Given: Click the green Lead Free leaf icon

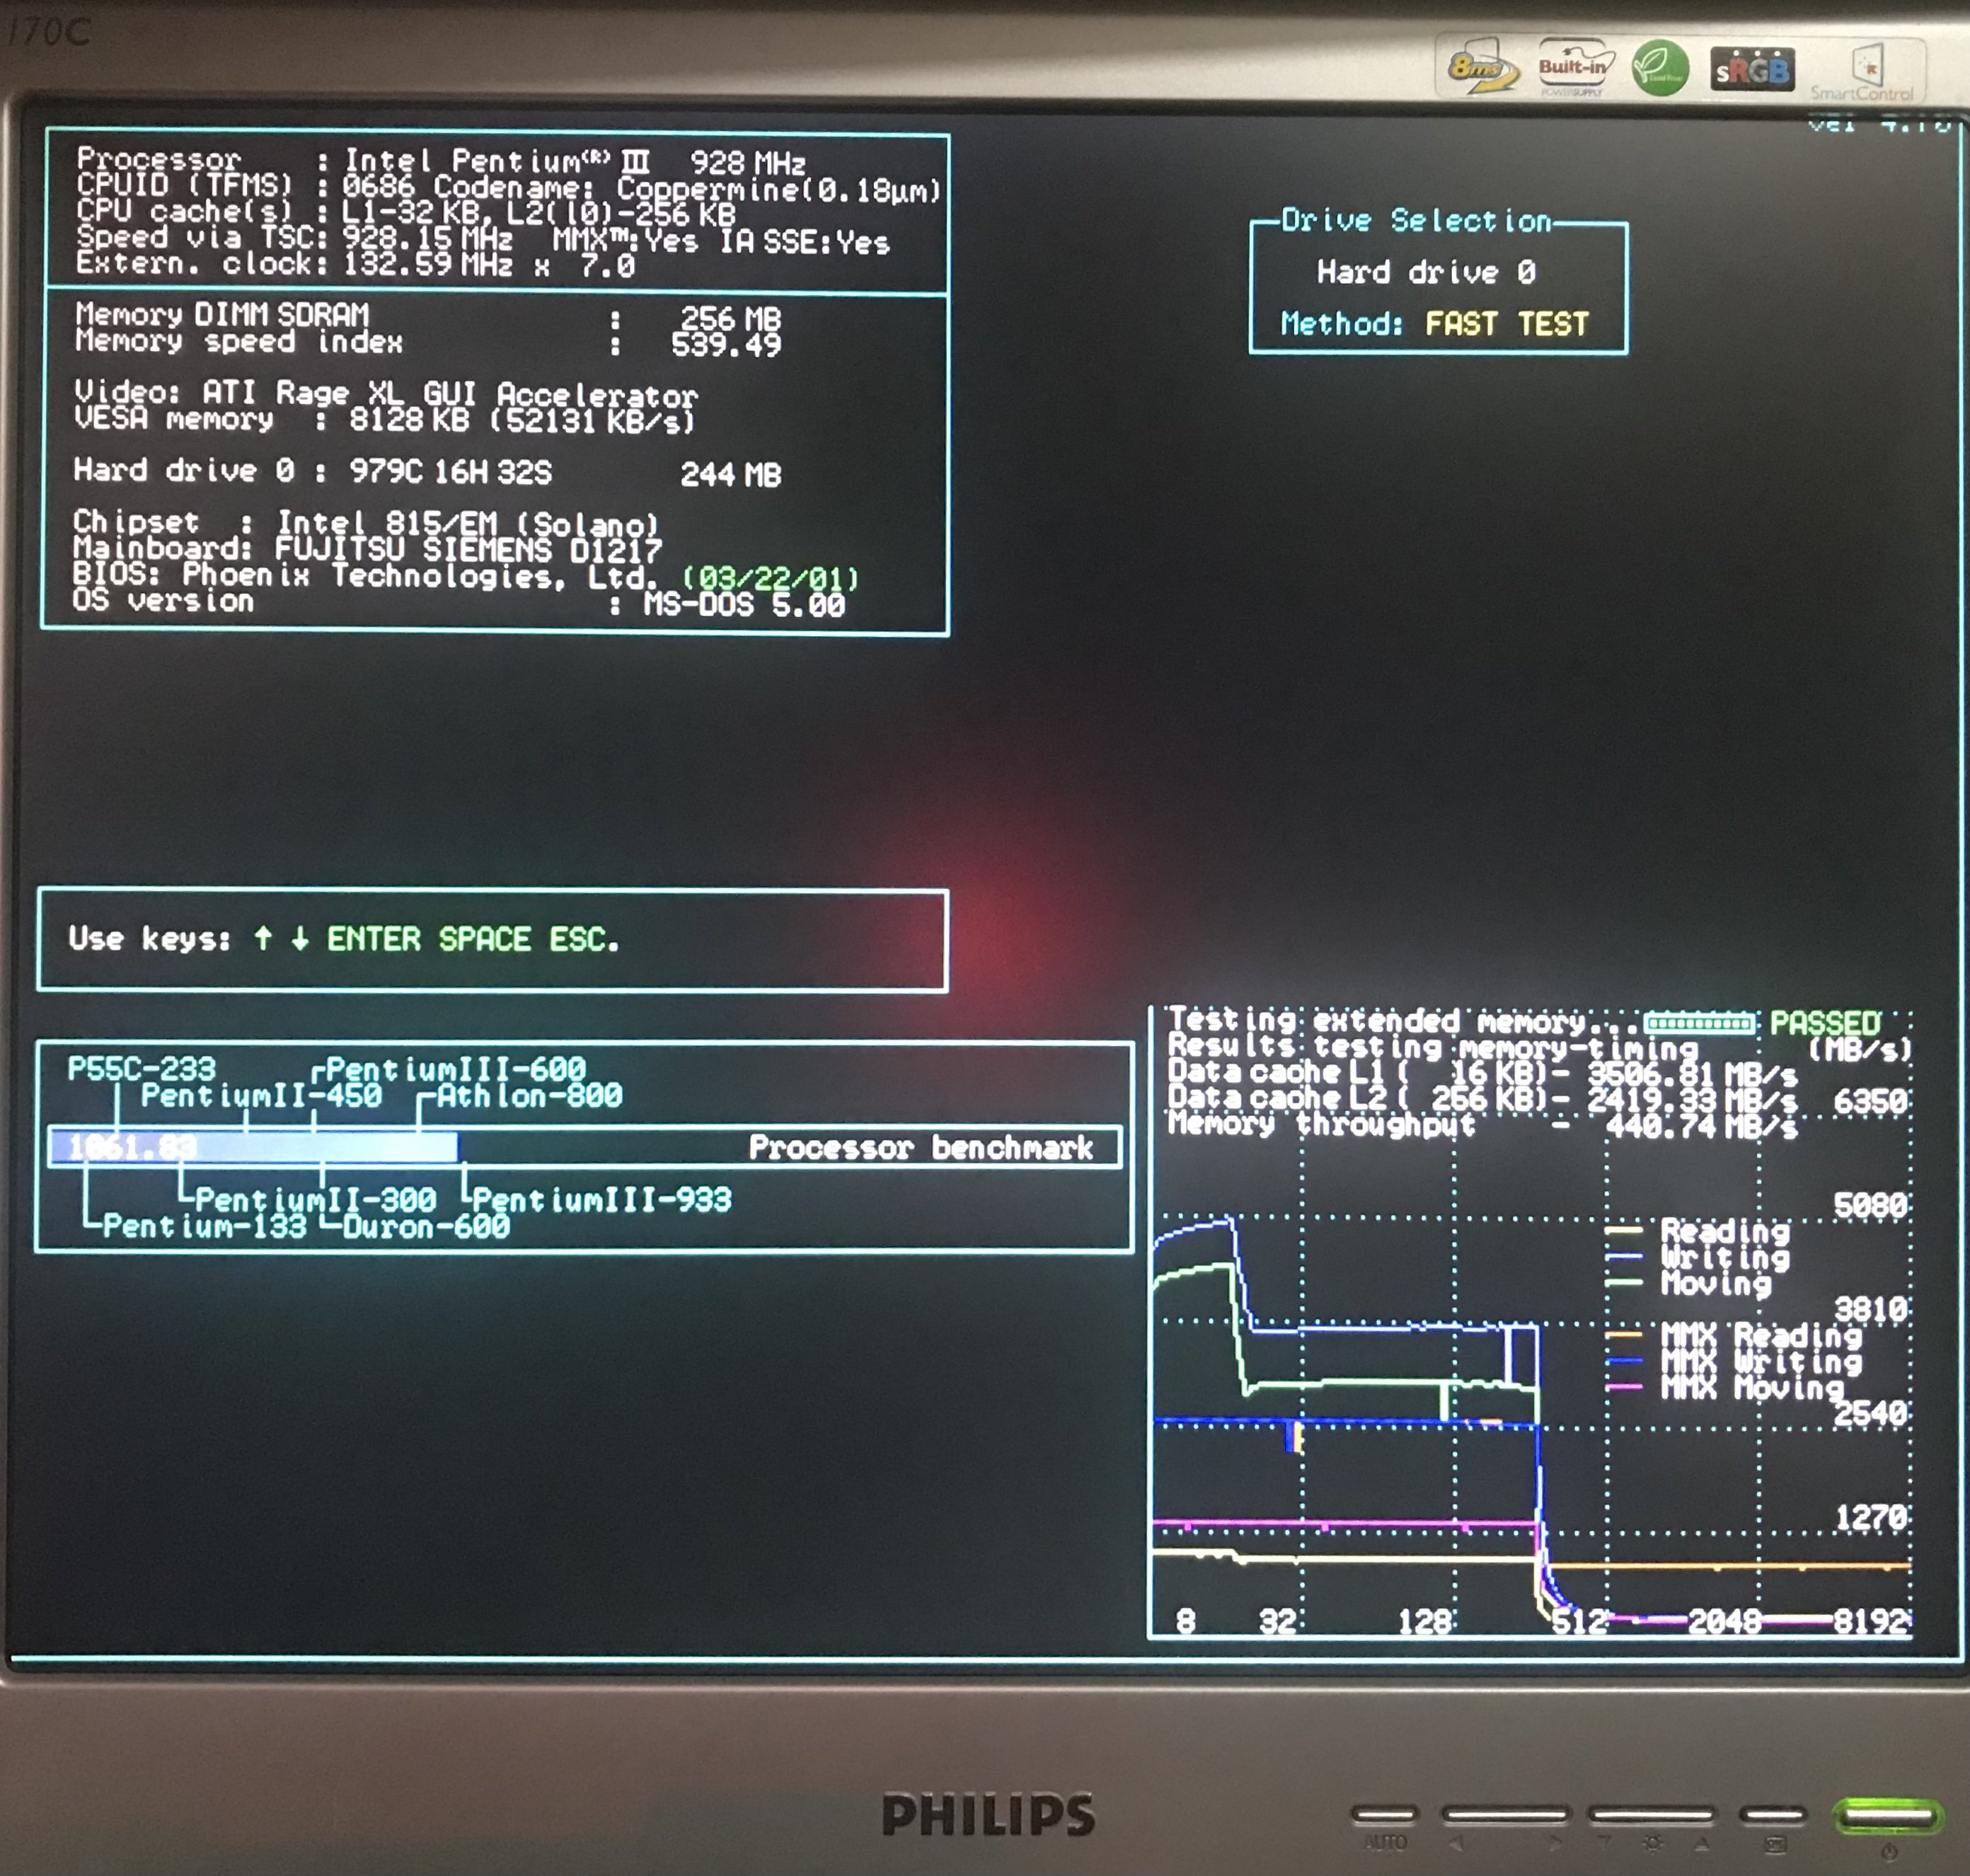Looking at the screenshot, I should click(x=1660, y=68).
